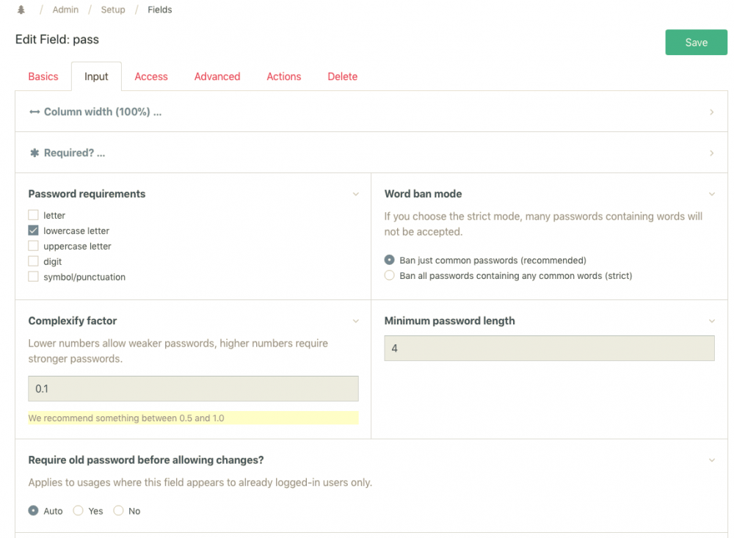Expand the Required section chevron
Image resolution: width=734 pixels, height=538 pixels.
point(711,153)
